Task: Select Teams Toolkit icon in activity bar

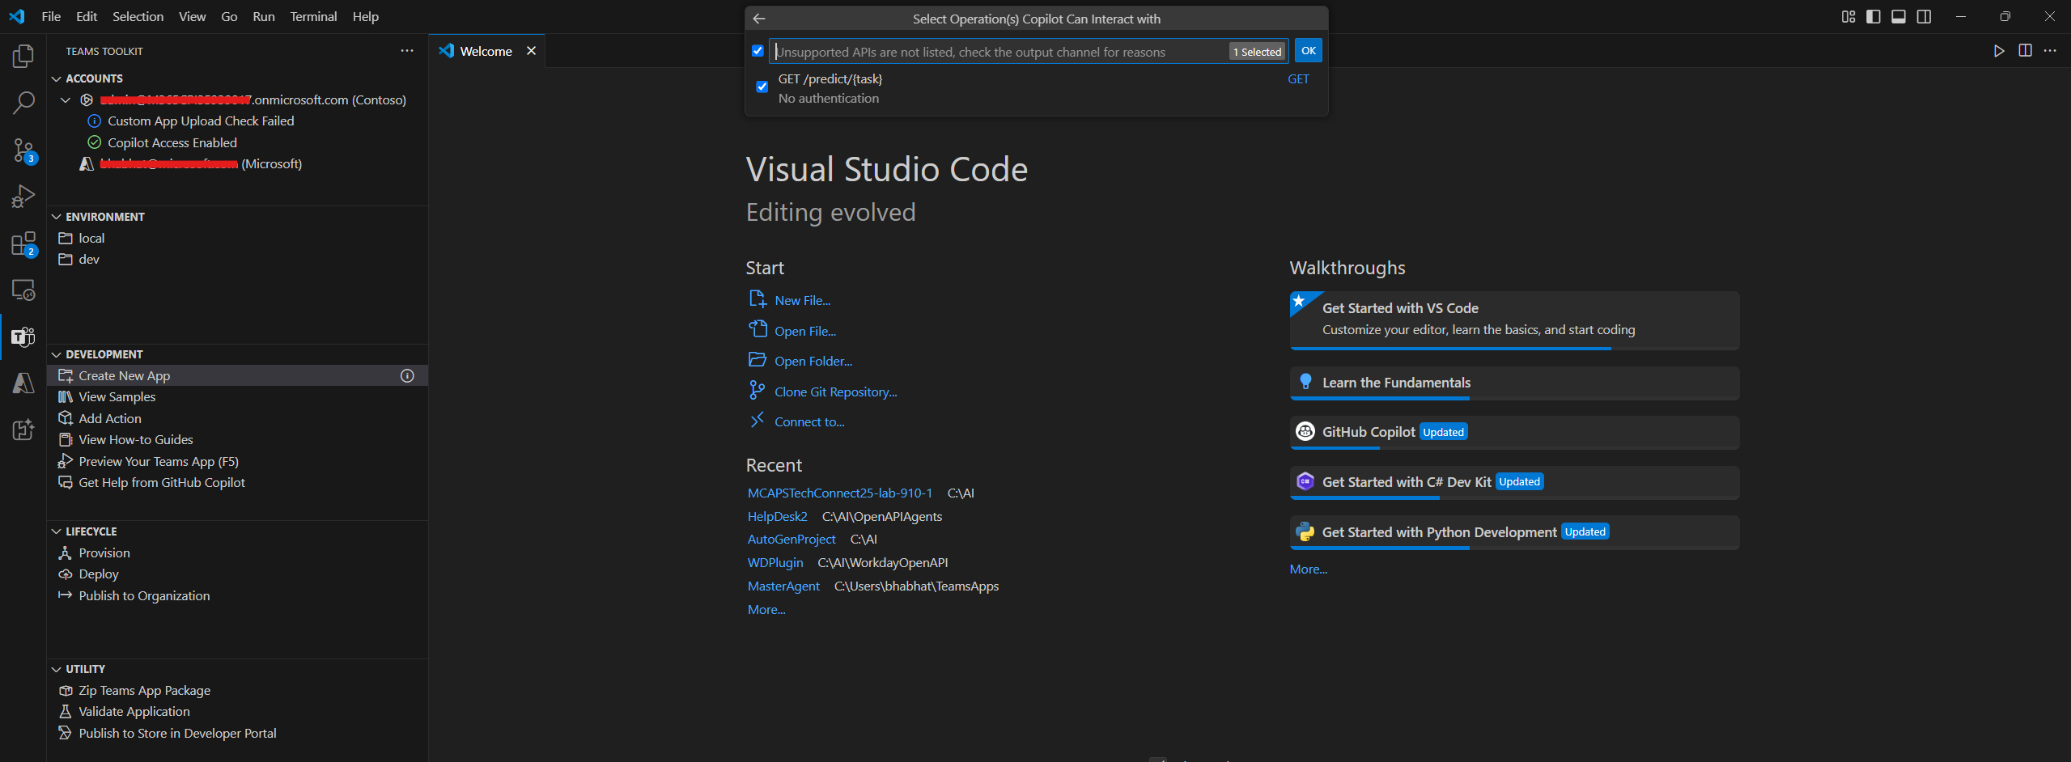Action: 23,337
